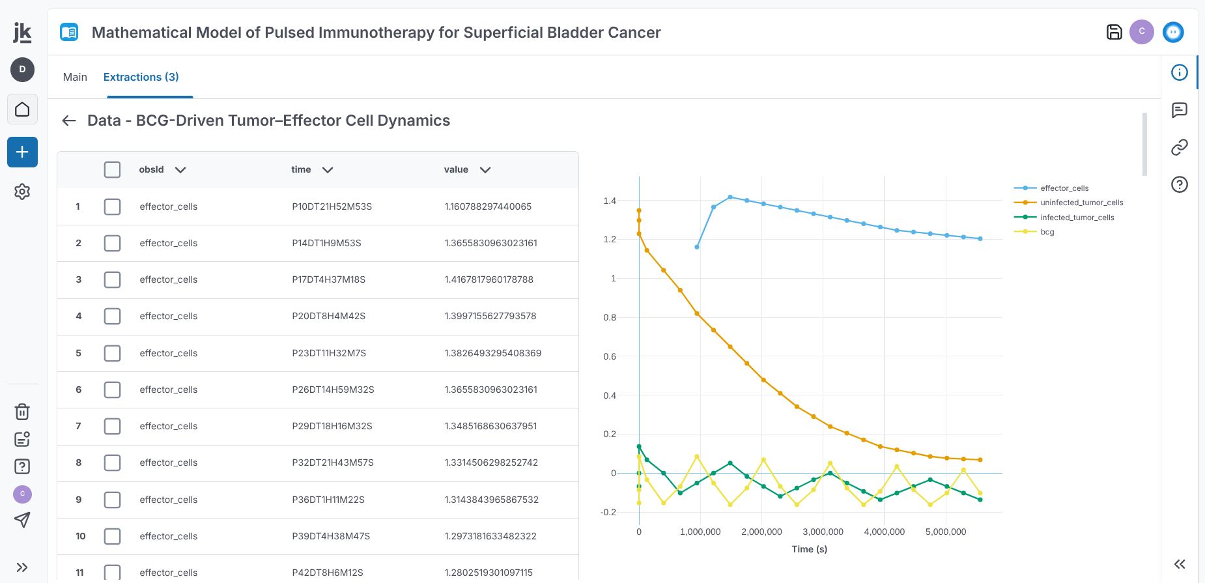Expand the left sidebar double chevron
Image resolution: width=1205 pixels, height=583 pixels.
tap(22, 567)
